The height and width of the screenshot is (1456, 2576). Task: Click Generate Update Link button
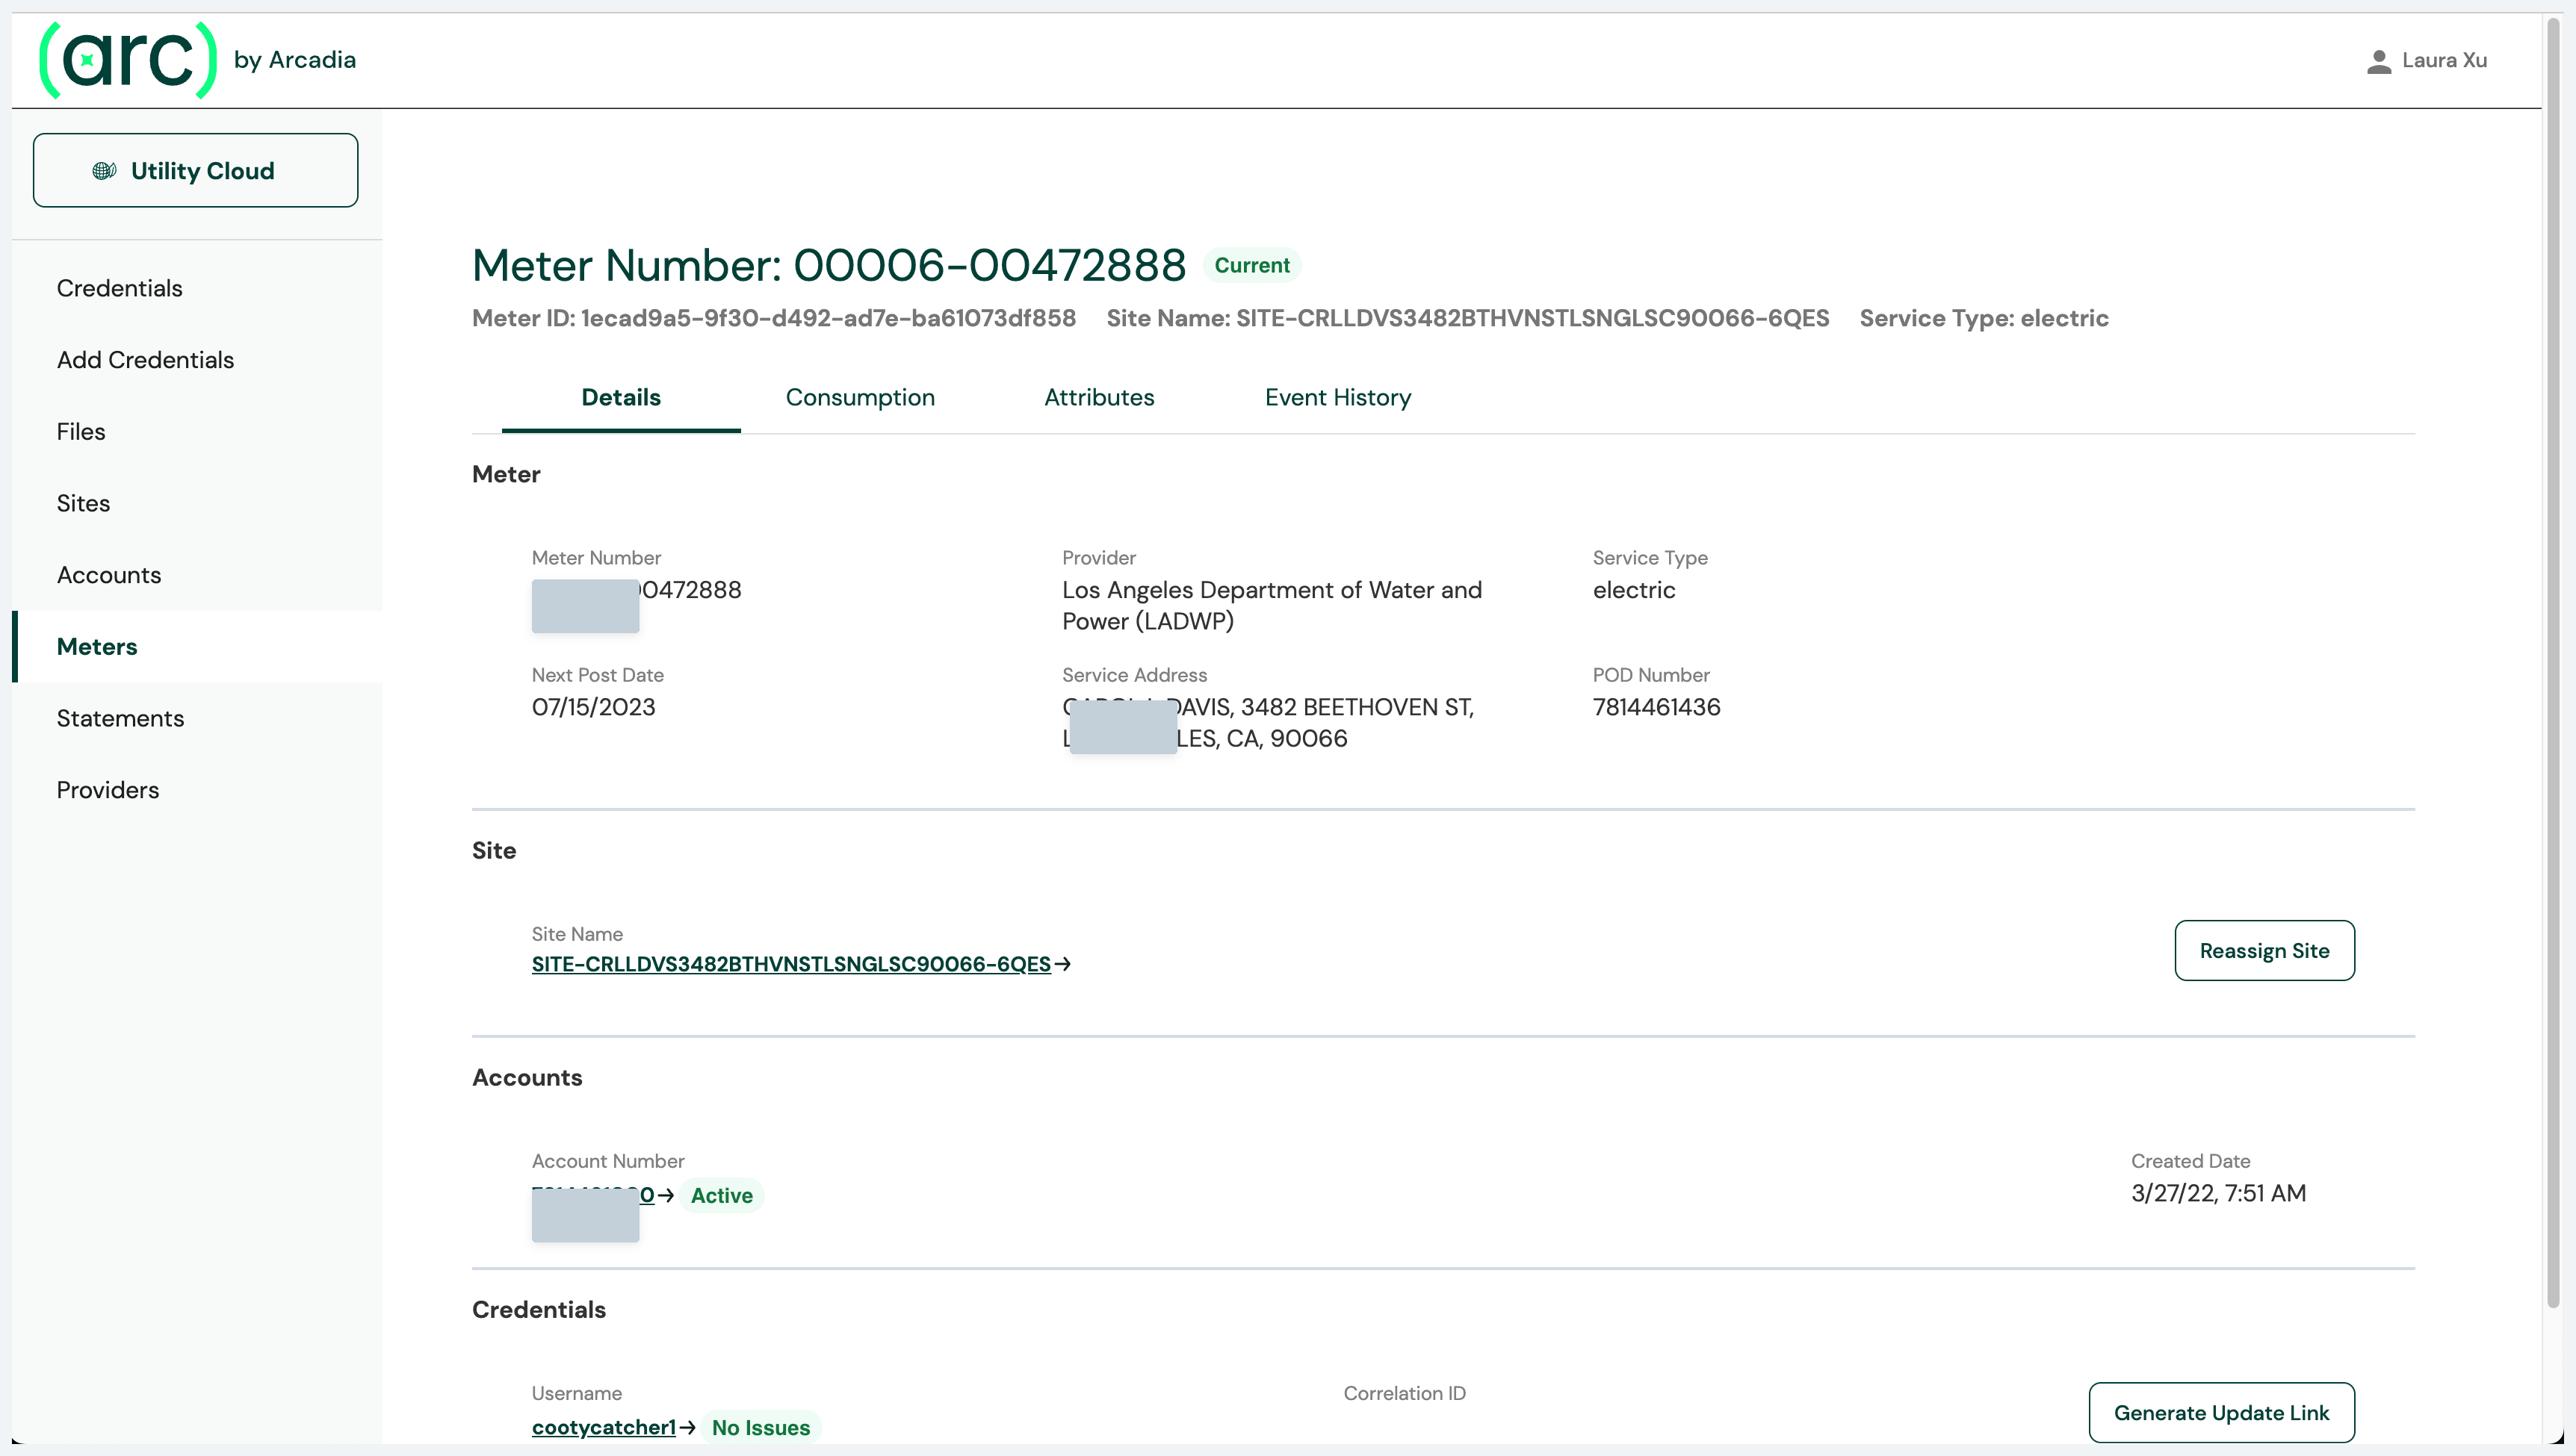[x=2221, y=1413]
